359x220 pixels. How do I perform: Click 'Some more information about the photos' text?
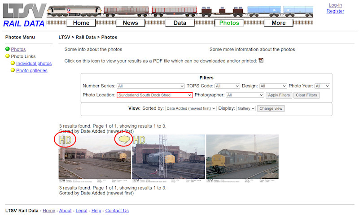[x=252, y=49]
